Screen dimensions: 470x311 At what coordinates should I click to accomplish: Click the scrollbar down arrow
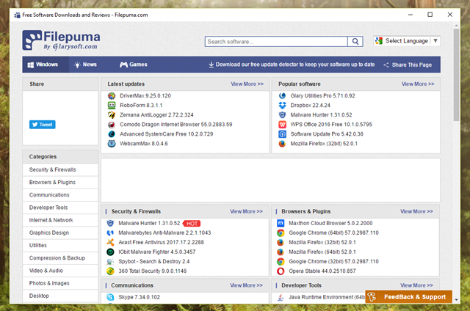tap(456, 299)
